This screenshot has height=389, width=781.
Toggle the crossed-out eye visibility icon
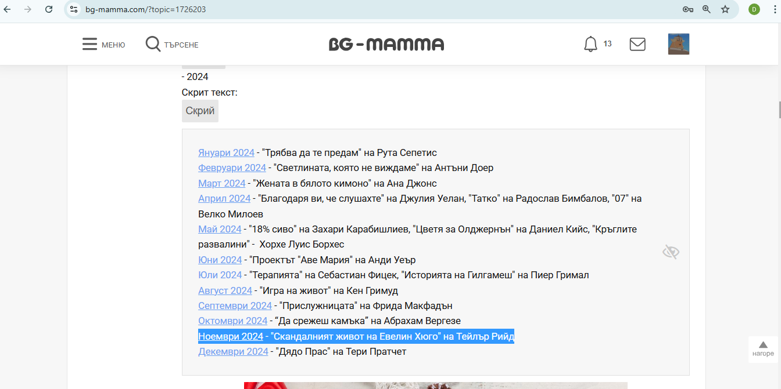[x=671, y=252]
